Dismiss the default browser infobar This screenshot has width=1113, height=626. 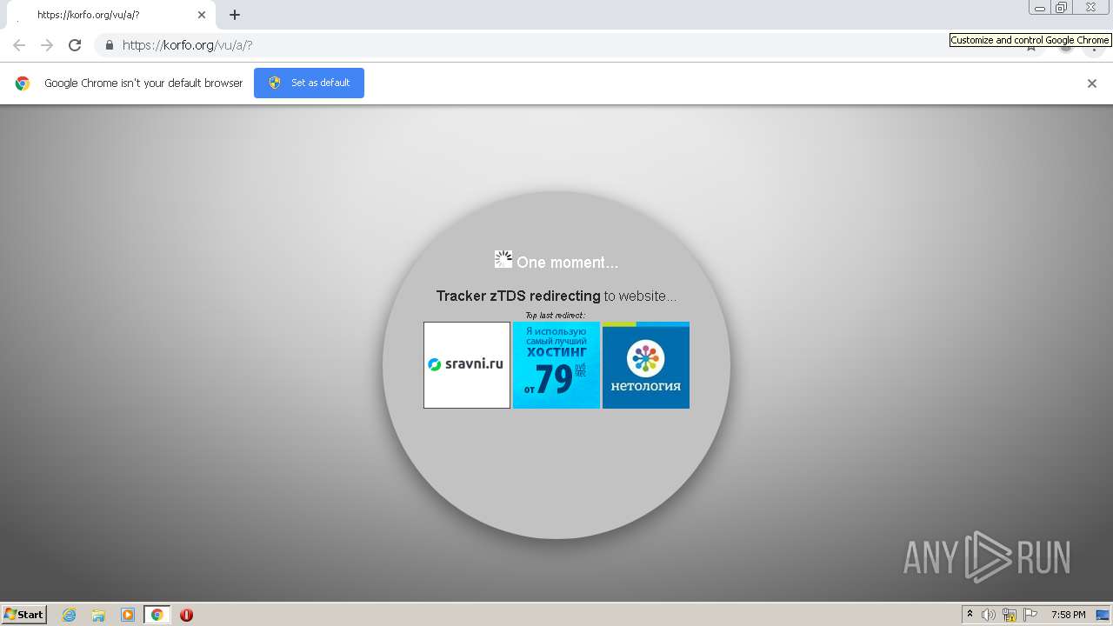[1092, 83]
